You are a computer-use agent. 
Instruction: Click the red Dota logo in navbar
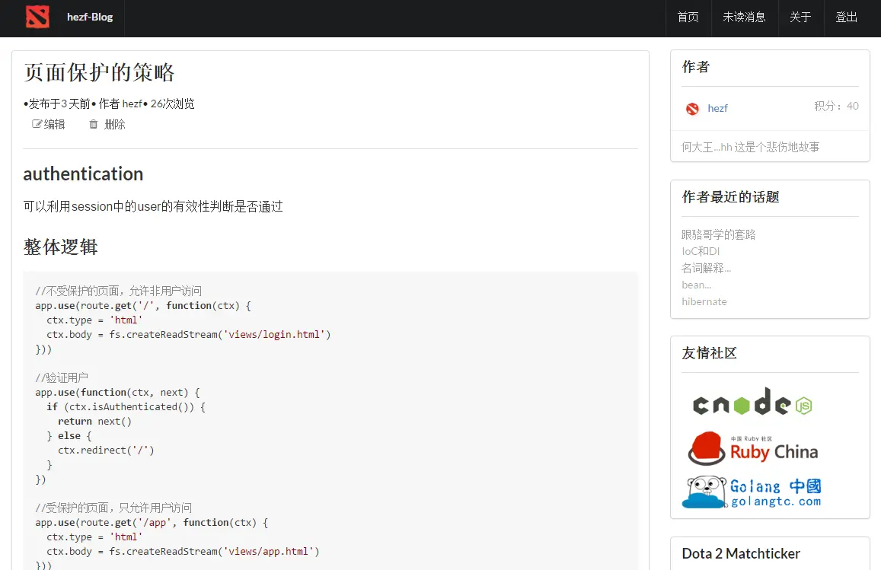37,17
